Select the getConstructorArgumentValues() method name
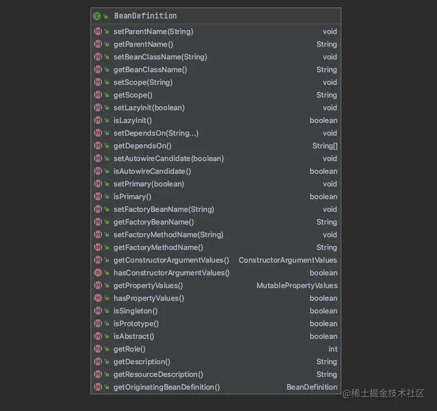This screenshot has height=411, width=437. [x=171, y=260]
